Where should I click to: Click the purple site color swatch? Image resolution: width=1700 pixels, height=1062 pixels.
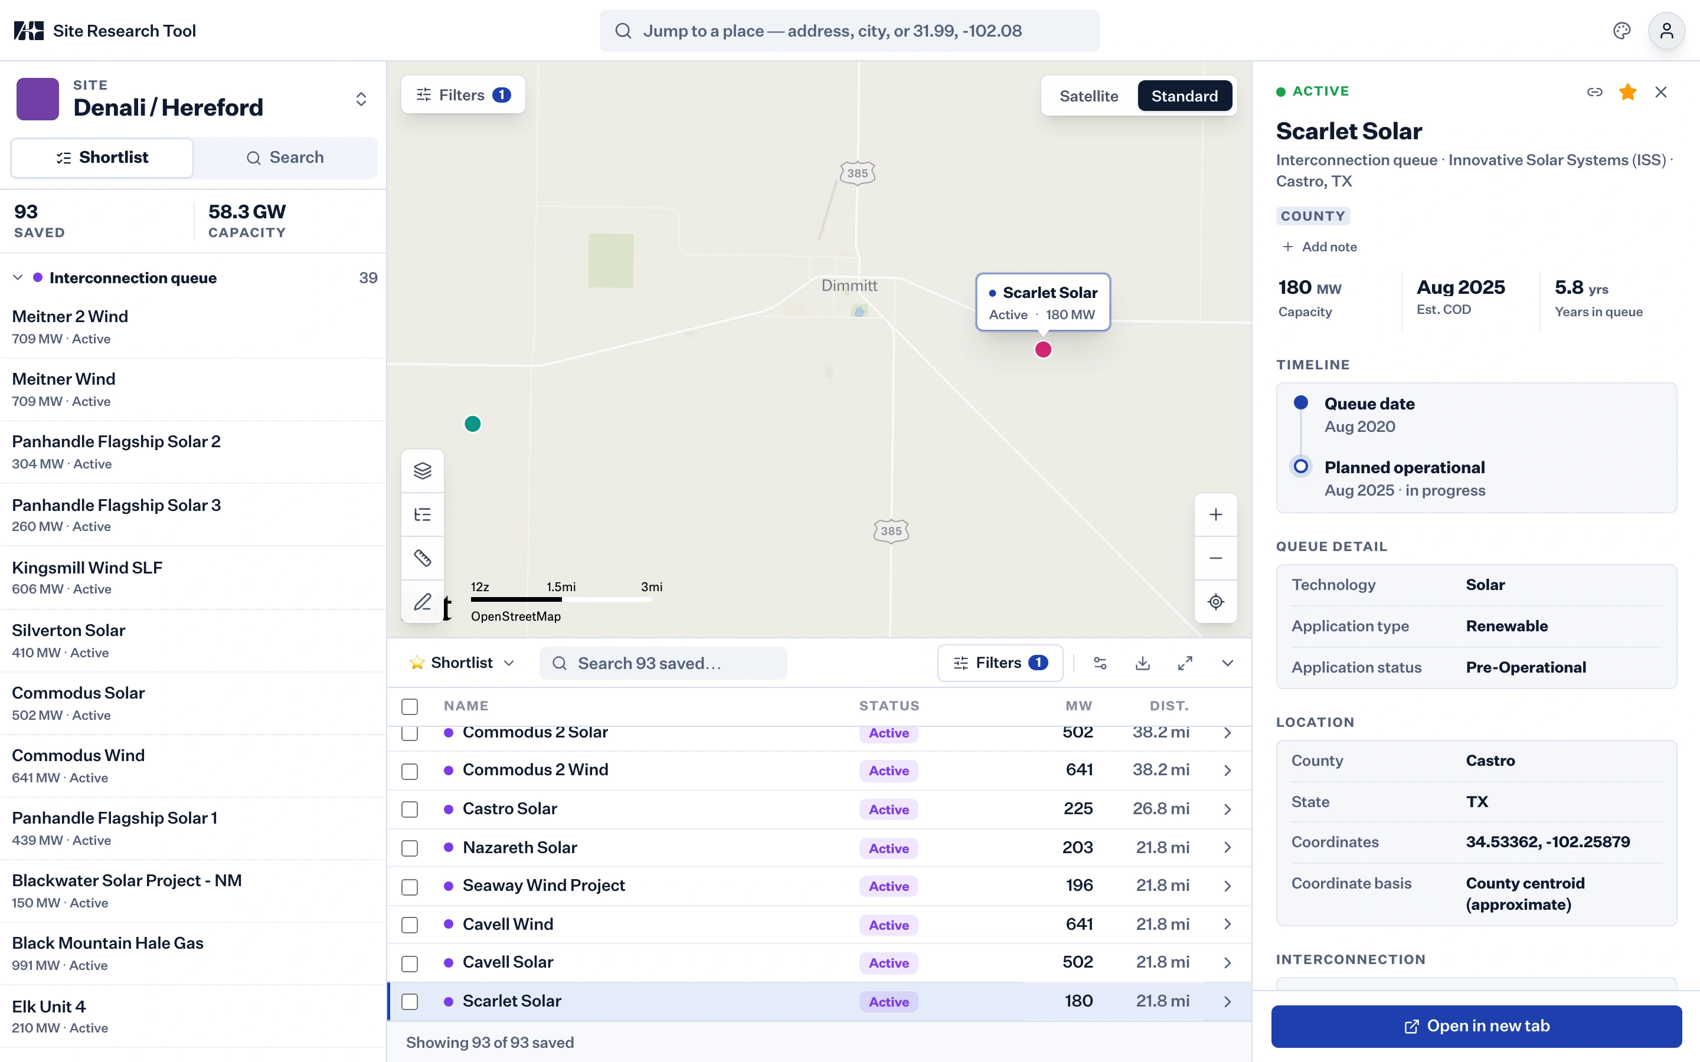coord(38,99)
